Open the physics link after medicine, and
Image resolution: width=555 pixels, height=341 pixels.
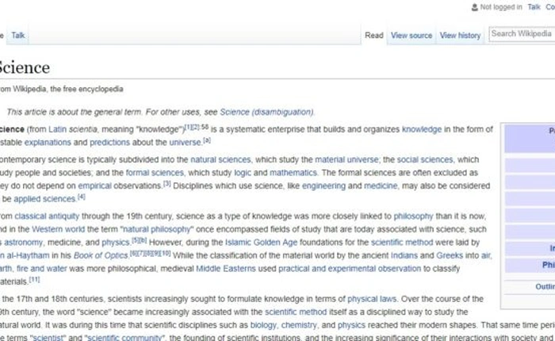click(116, 243)
